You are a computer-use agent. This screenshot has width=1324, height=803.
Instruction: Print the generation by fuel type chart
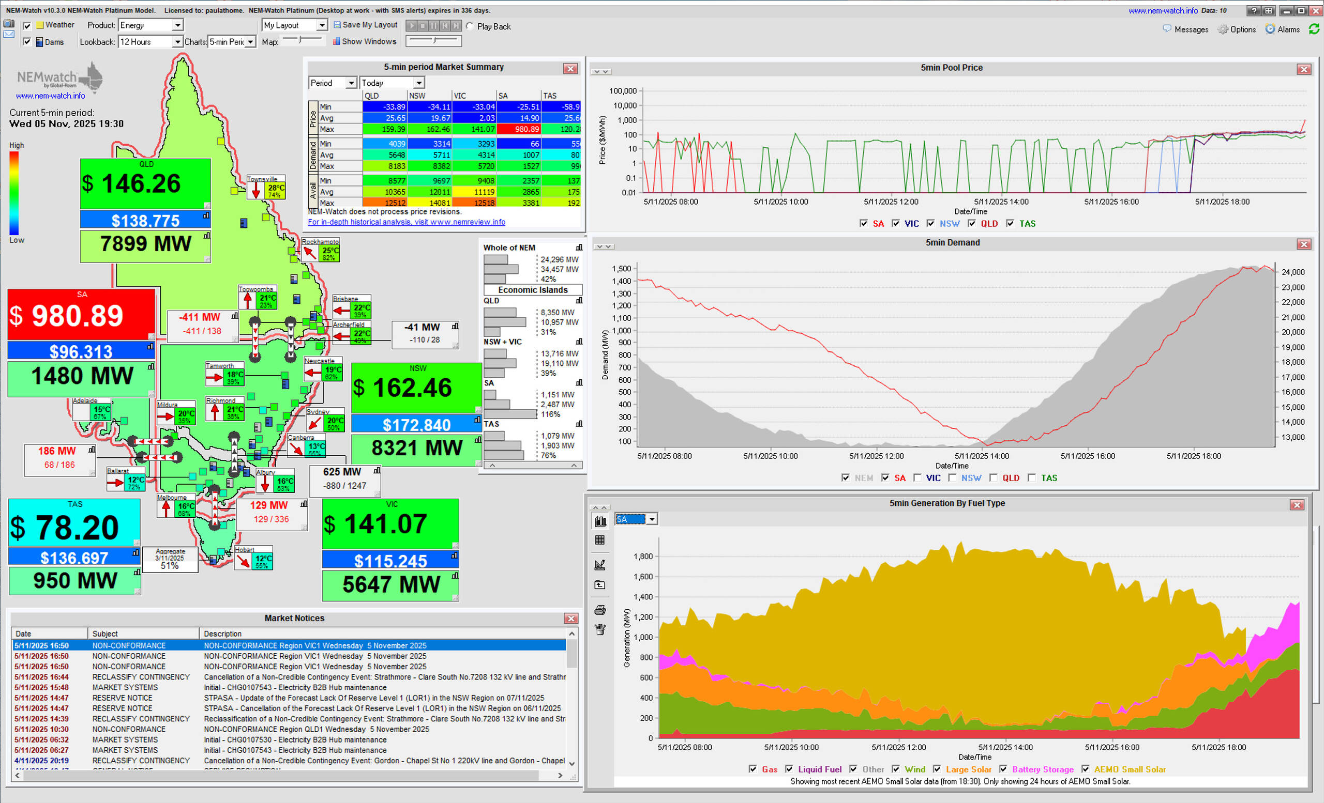point(600,610)
